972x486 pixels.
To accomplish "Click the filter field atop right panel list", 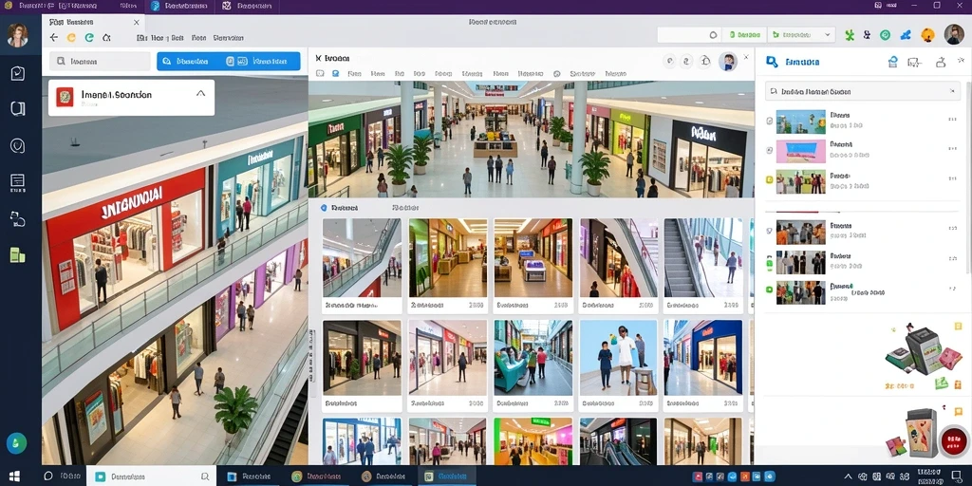I will (x=863, y=91).
